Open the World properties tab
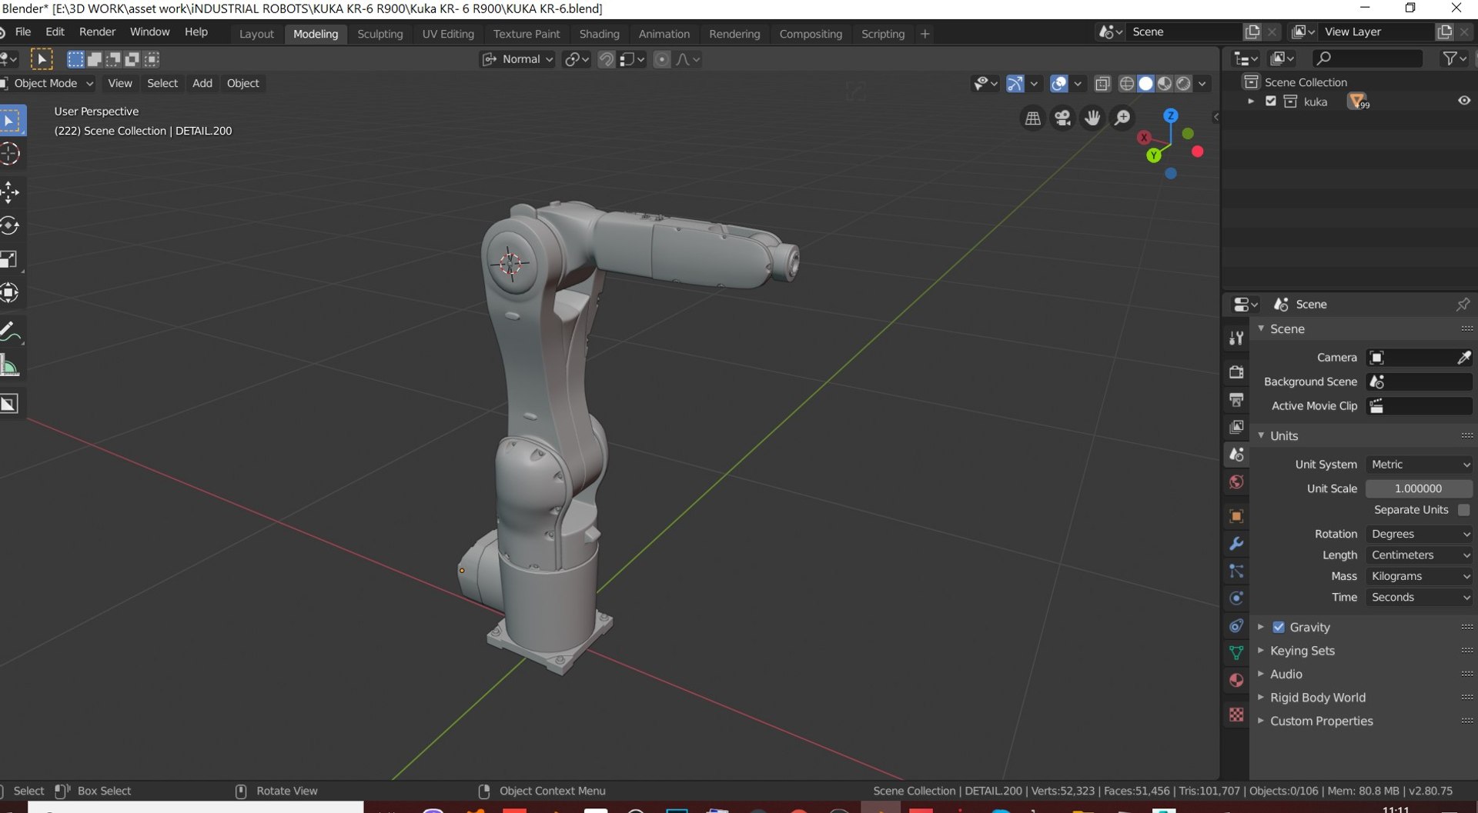Viewport: 1478px width, 813px height. pos(1236,482)
